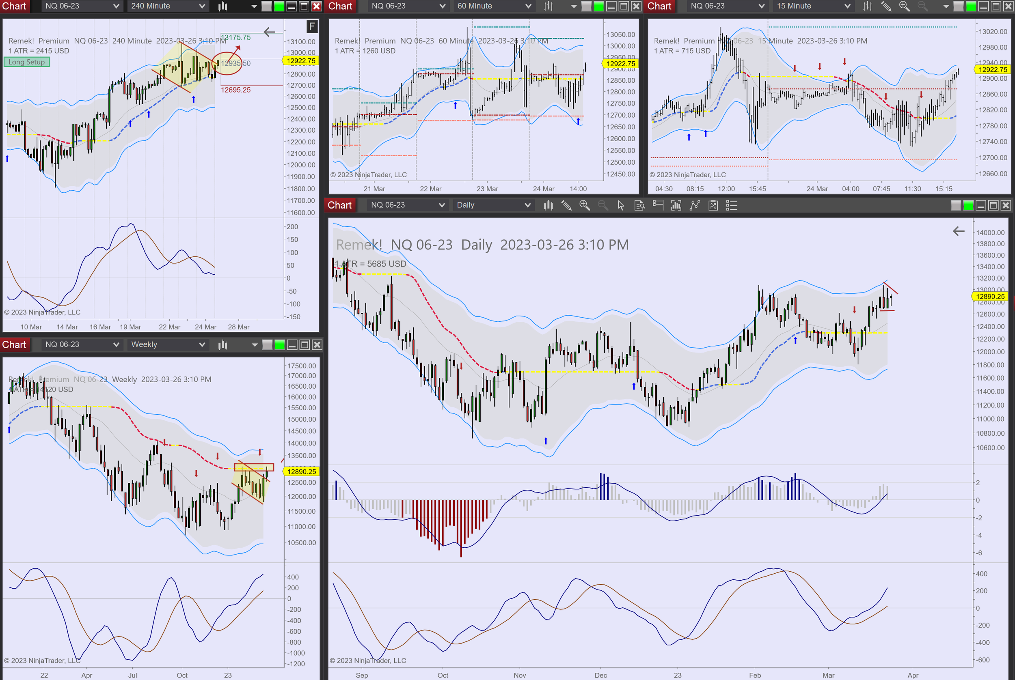Viewport: 1015px width, 680px height.
Task: Open the Weekly interval dropdown
Action: [x=168, y=345]
